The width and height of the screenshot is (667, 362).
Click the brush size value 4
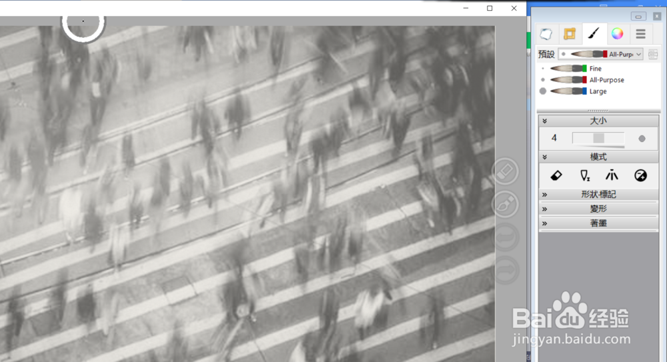554,138
